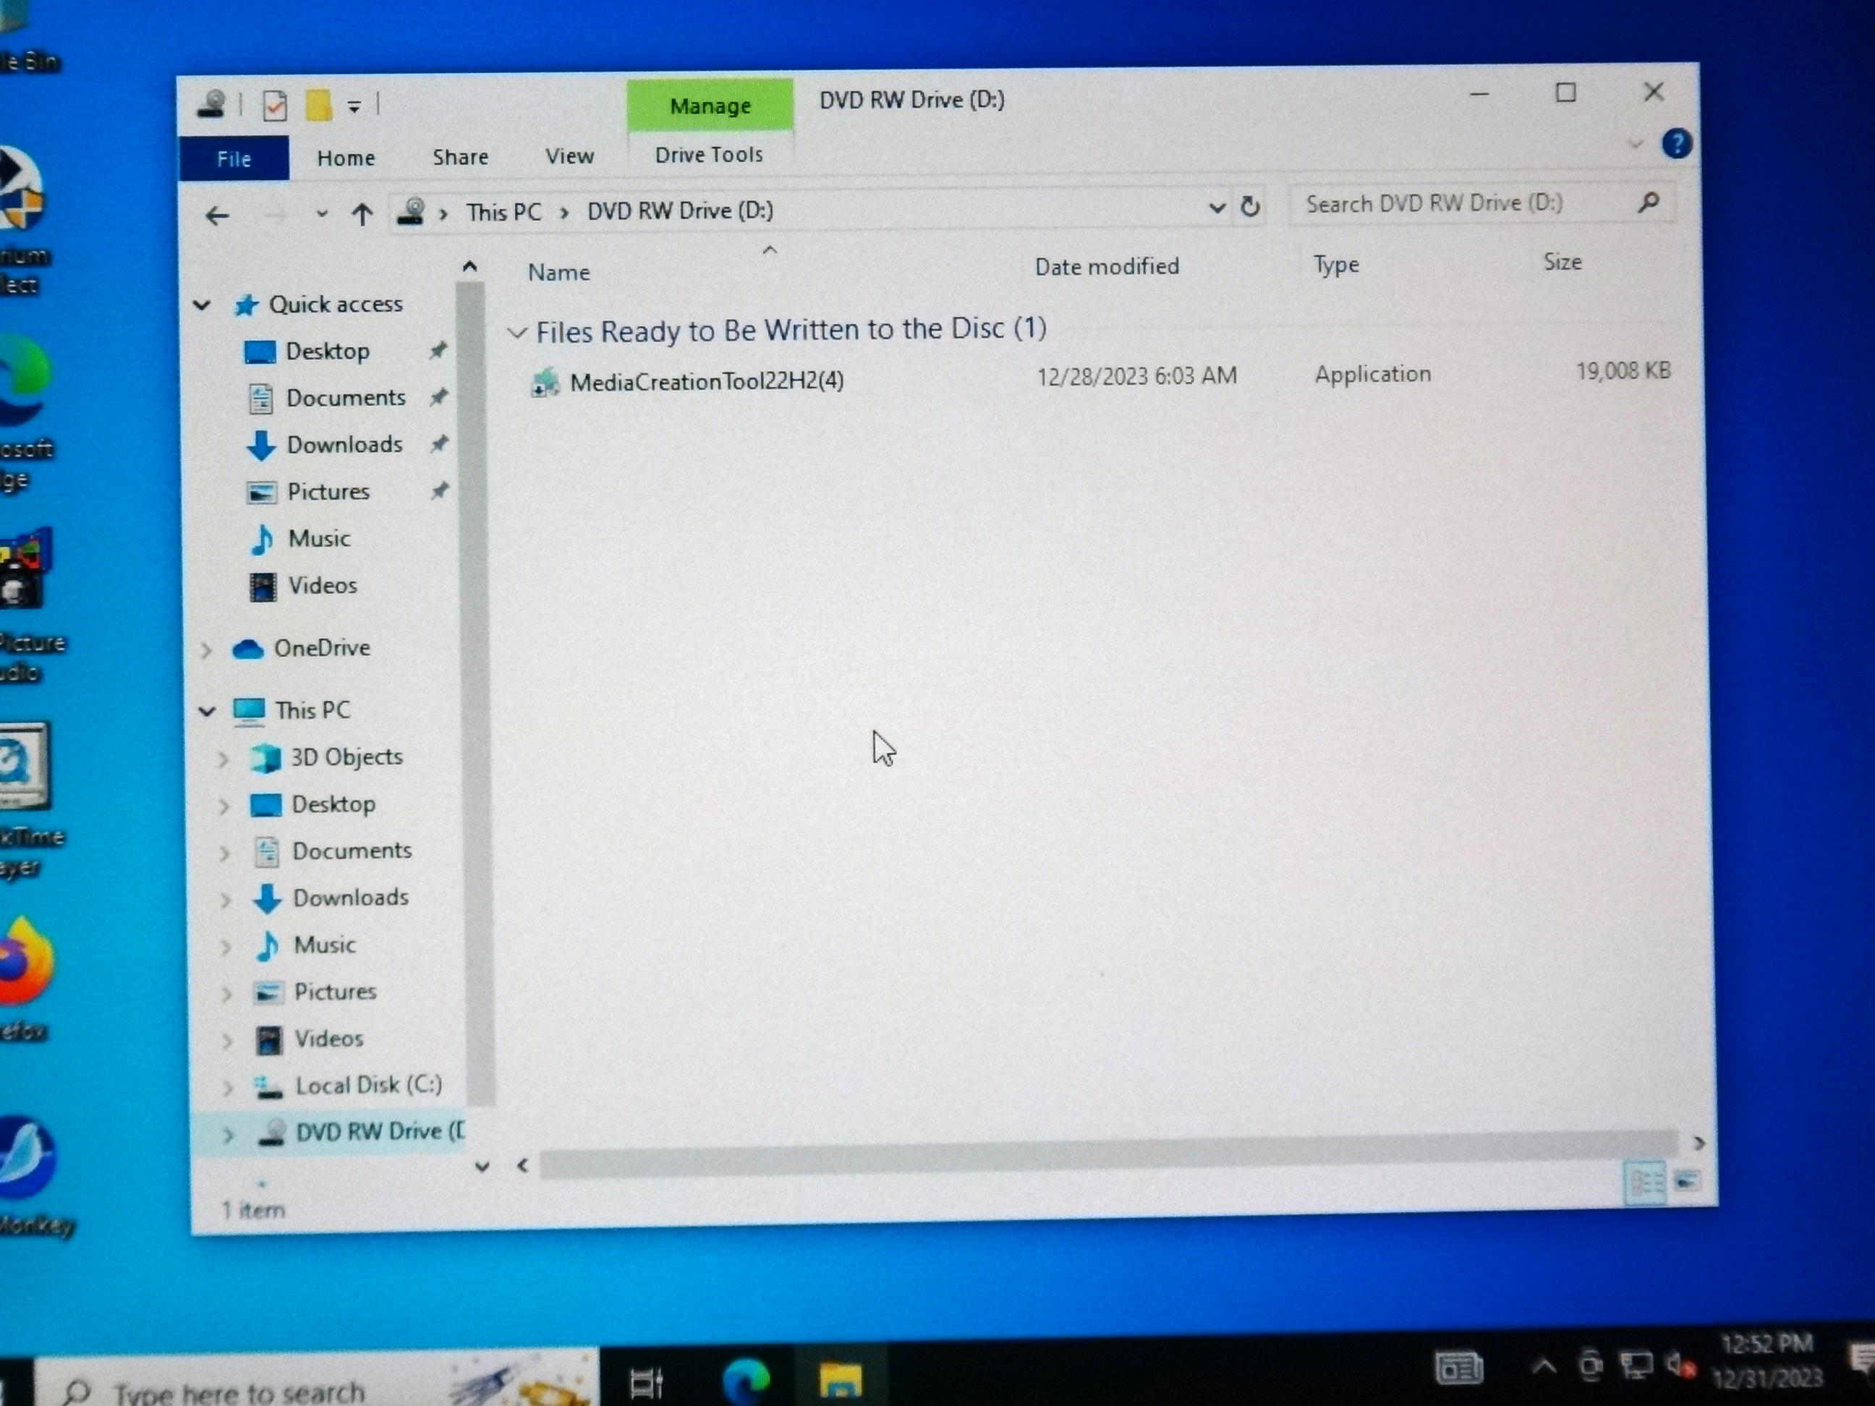Open Desktop under This PC
Screen dimensions: 1875x1406
[333, 804]
